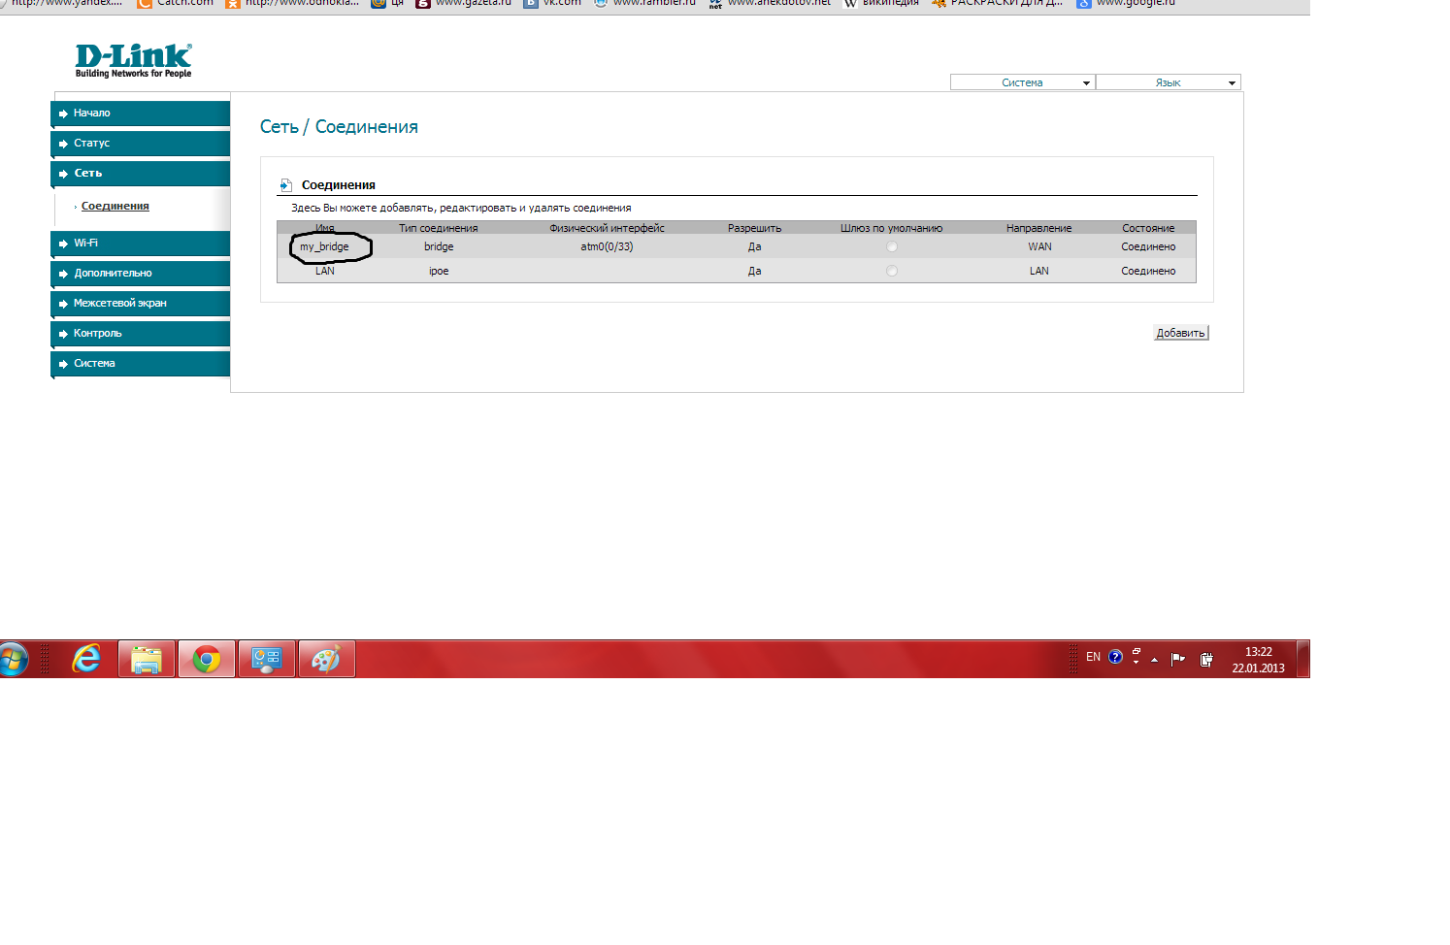Click Соединено in the my_bridge row
1450x945 pixels.
click(1148, 246)
